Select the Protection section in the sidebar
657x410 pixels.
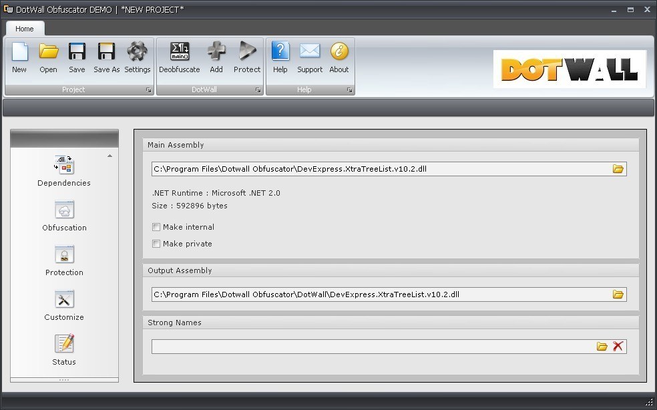64,260
